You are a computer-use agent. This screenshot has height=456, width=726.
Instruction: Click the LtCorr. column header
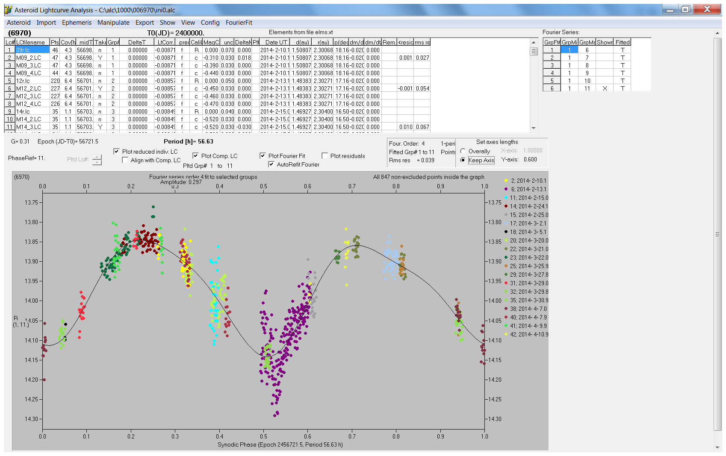(165, 42)
